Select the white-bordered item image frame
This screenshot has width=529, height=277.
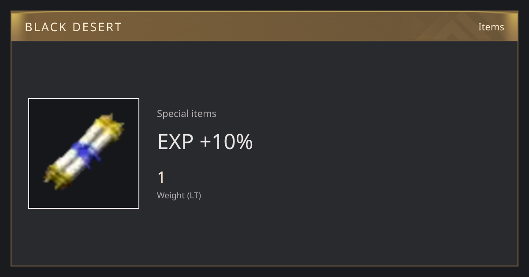[84, 153]
